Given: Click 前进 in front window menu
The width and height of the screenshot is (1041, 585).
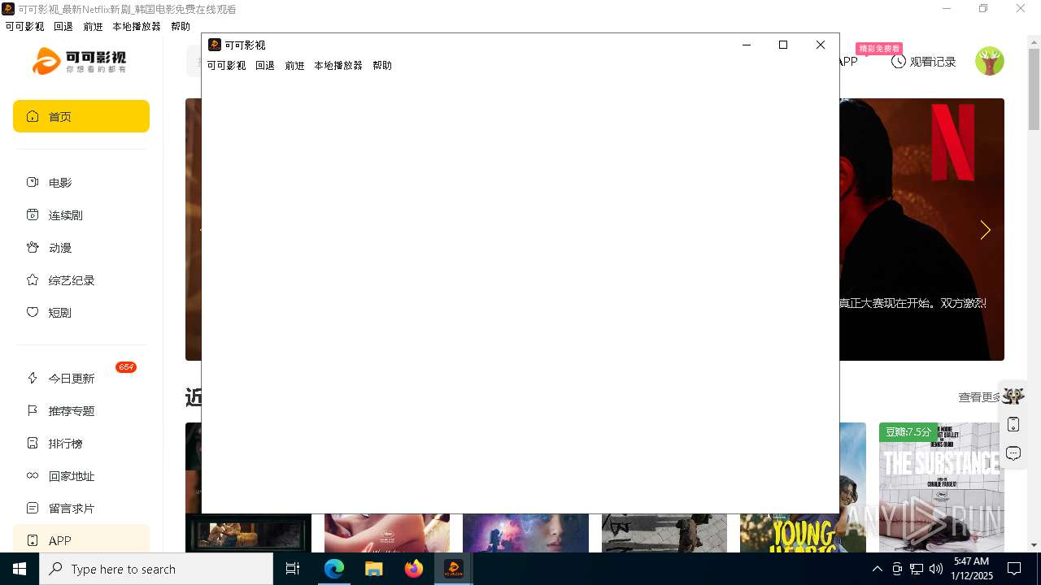Looking at the screenshot, I should click(x=294, y=66).
